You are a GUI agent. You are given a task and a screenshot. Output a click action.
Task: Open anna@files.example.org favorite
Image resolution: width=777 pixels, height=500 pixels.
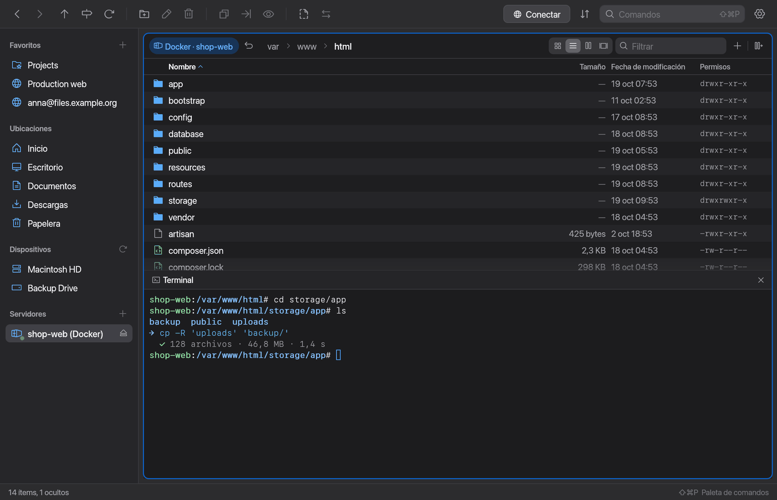point(69,103)
